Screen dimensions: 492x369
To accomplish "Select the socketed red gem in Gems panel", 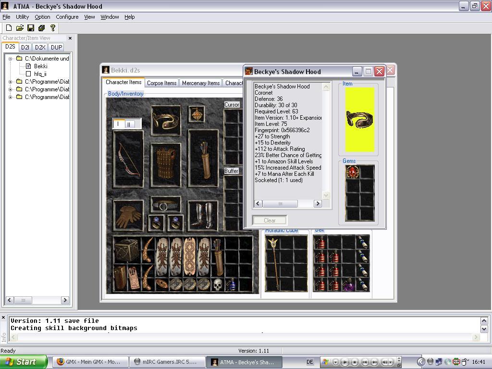I will 352,172.
